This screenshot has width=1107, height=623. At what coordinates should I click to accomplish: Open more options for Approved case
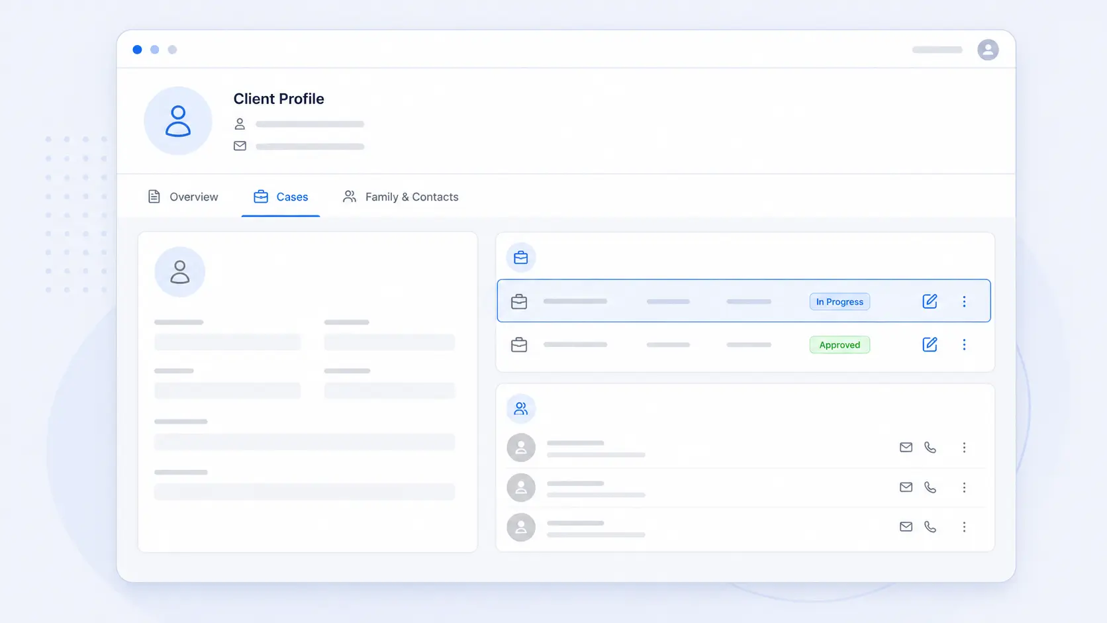coord(964,345)
